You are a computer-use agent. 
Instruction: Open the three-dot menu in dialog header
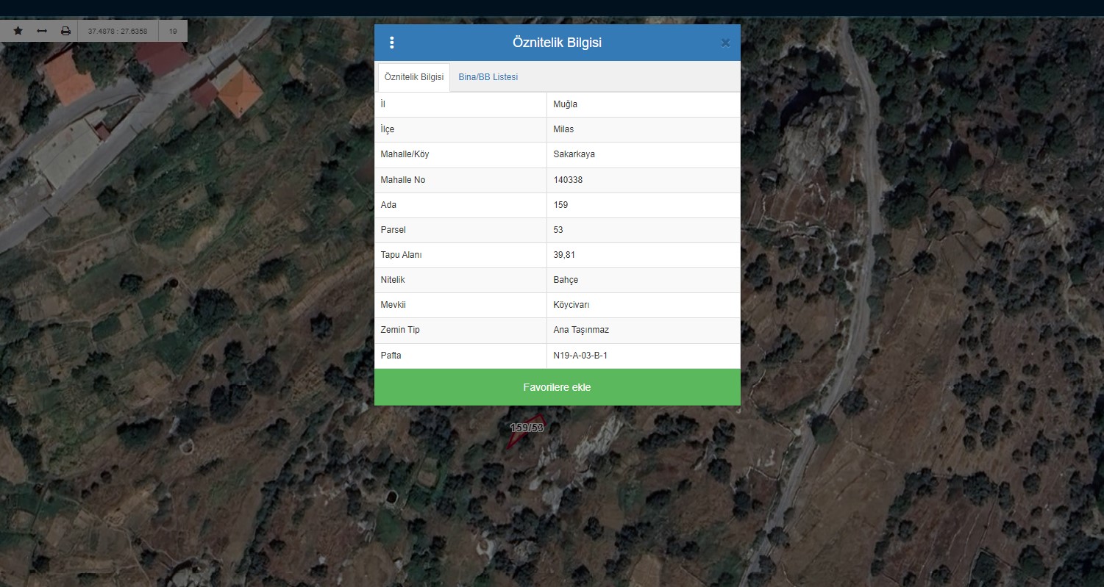[392, 43]
